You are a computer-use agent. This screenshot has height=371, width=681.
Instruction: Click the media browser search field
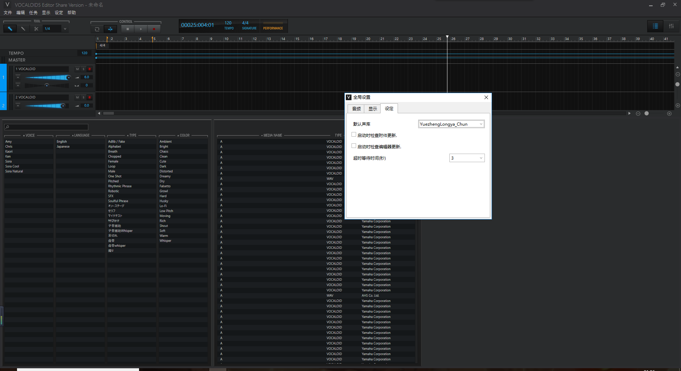click(46, 127)
